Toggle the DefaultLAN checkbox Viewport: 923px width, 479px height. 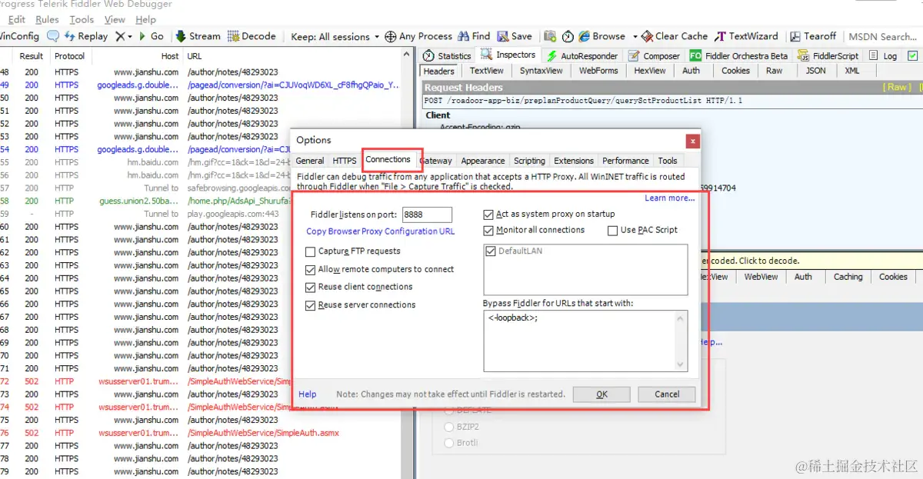coord(491,251)
